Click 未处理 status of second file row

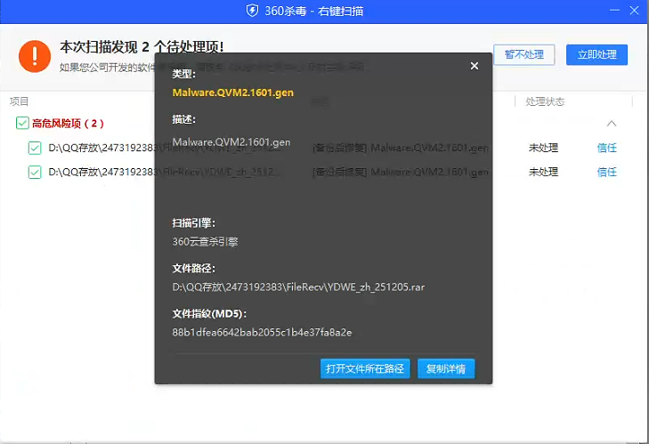(x=543, y=172)
